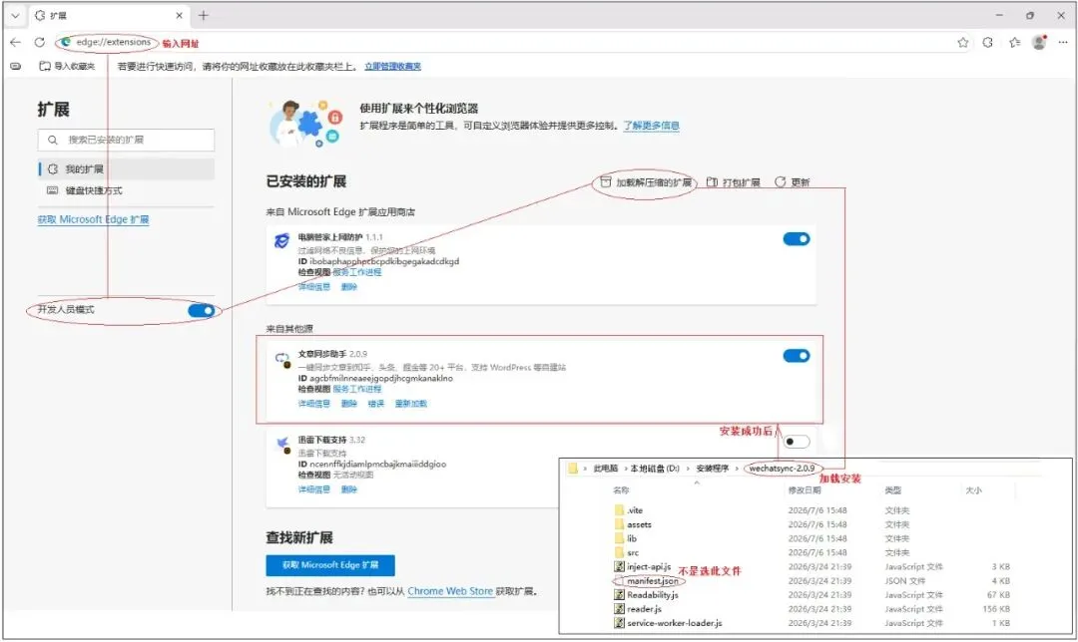Select Readability.js file

click(646, 595)
